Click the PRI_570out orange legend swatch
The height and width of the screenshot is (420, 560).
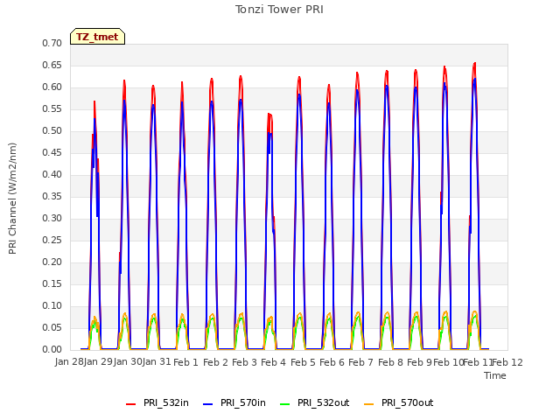[x=369, y=403]
